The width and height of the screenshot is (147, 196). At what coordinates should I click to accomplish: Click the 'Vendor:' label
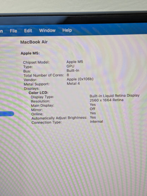tap(30, 80)
